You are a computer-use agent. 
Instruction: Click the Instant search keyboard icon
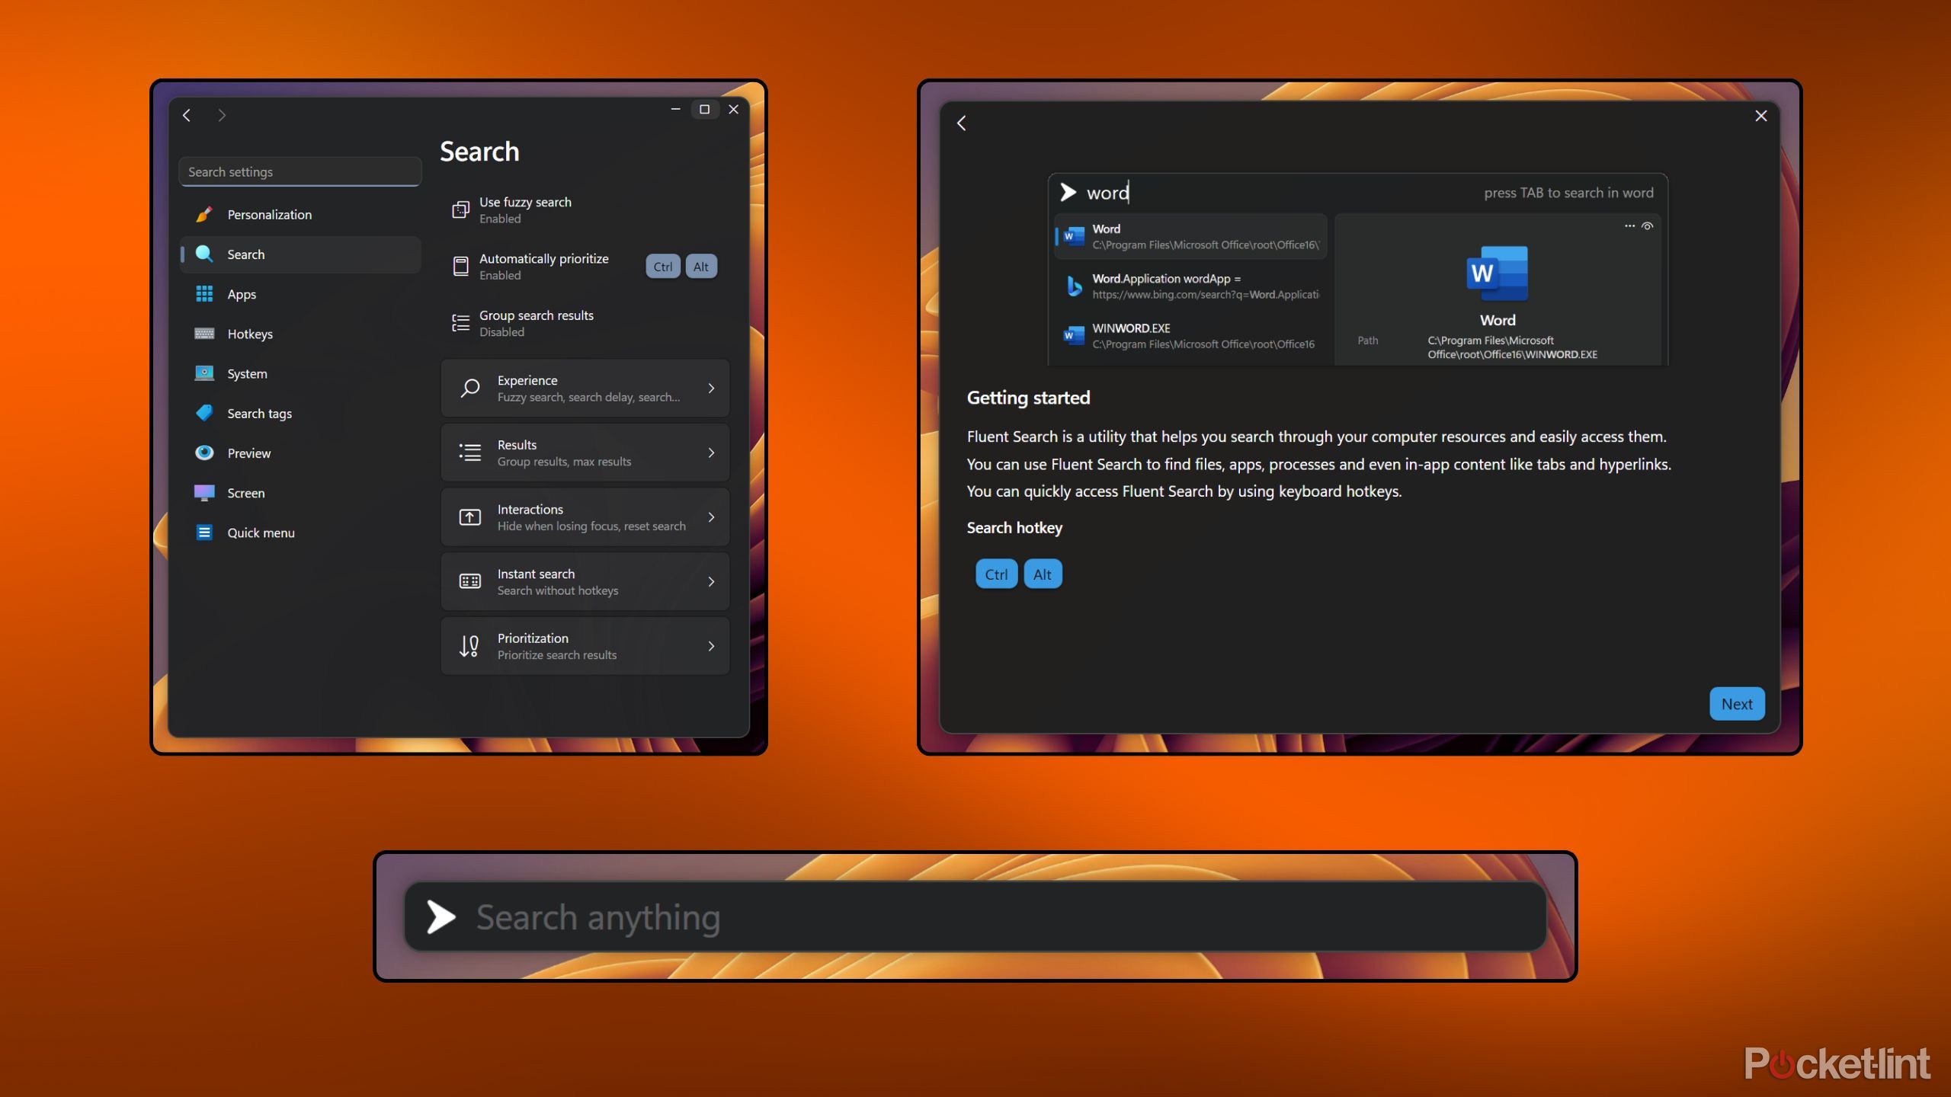click(x=469, y=582)
